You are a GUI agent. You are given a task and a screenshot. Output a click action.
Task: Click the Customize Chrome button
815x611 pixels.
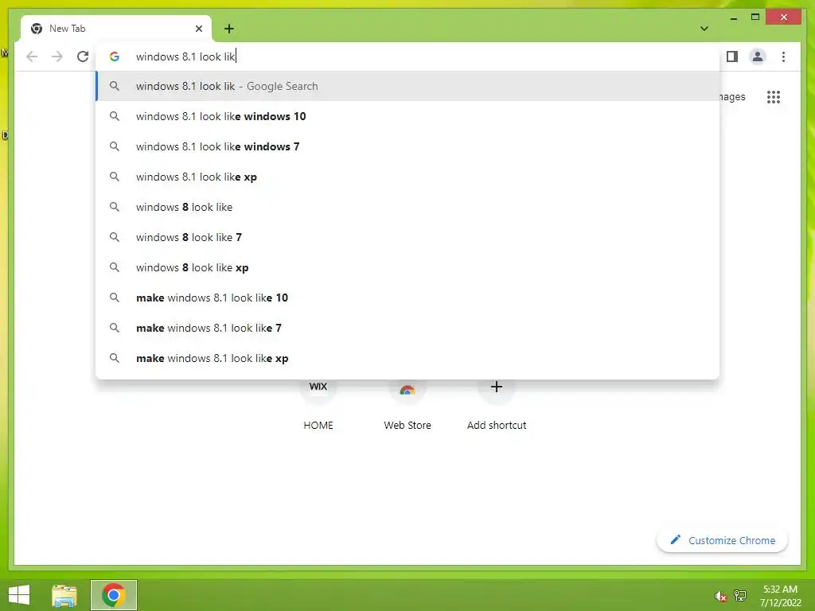click(722, 540)
